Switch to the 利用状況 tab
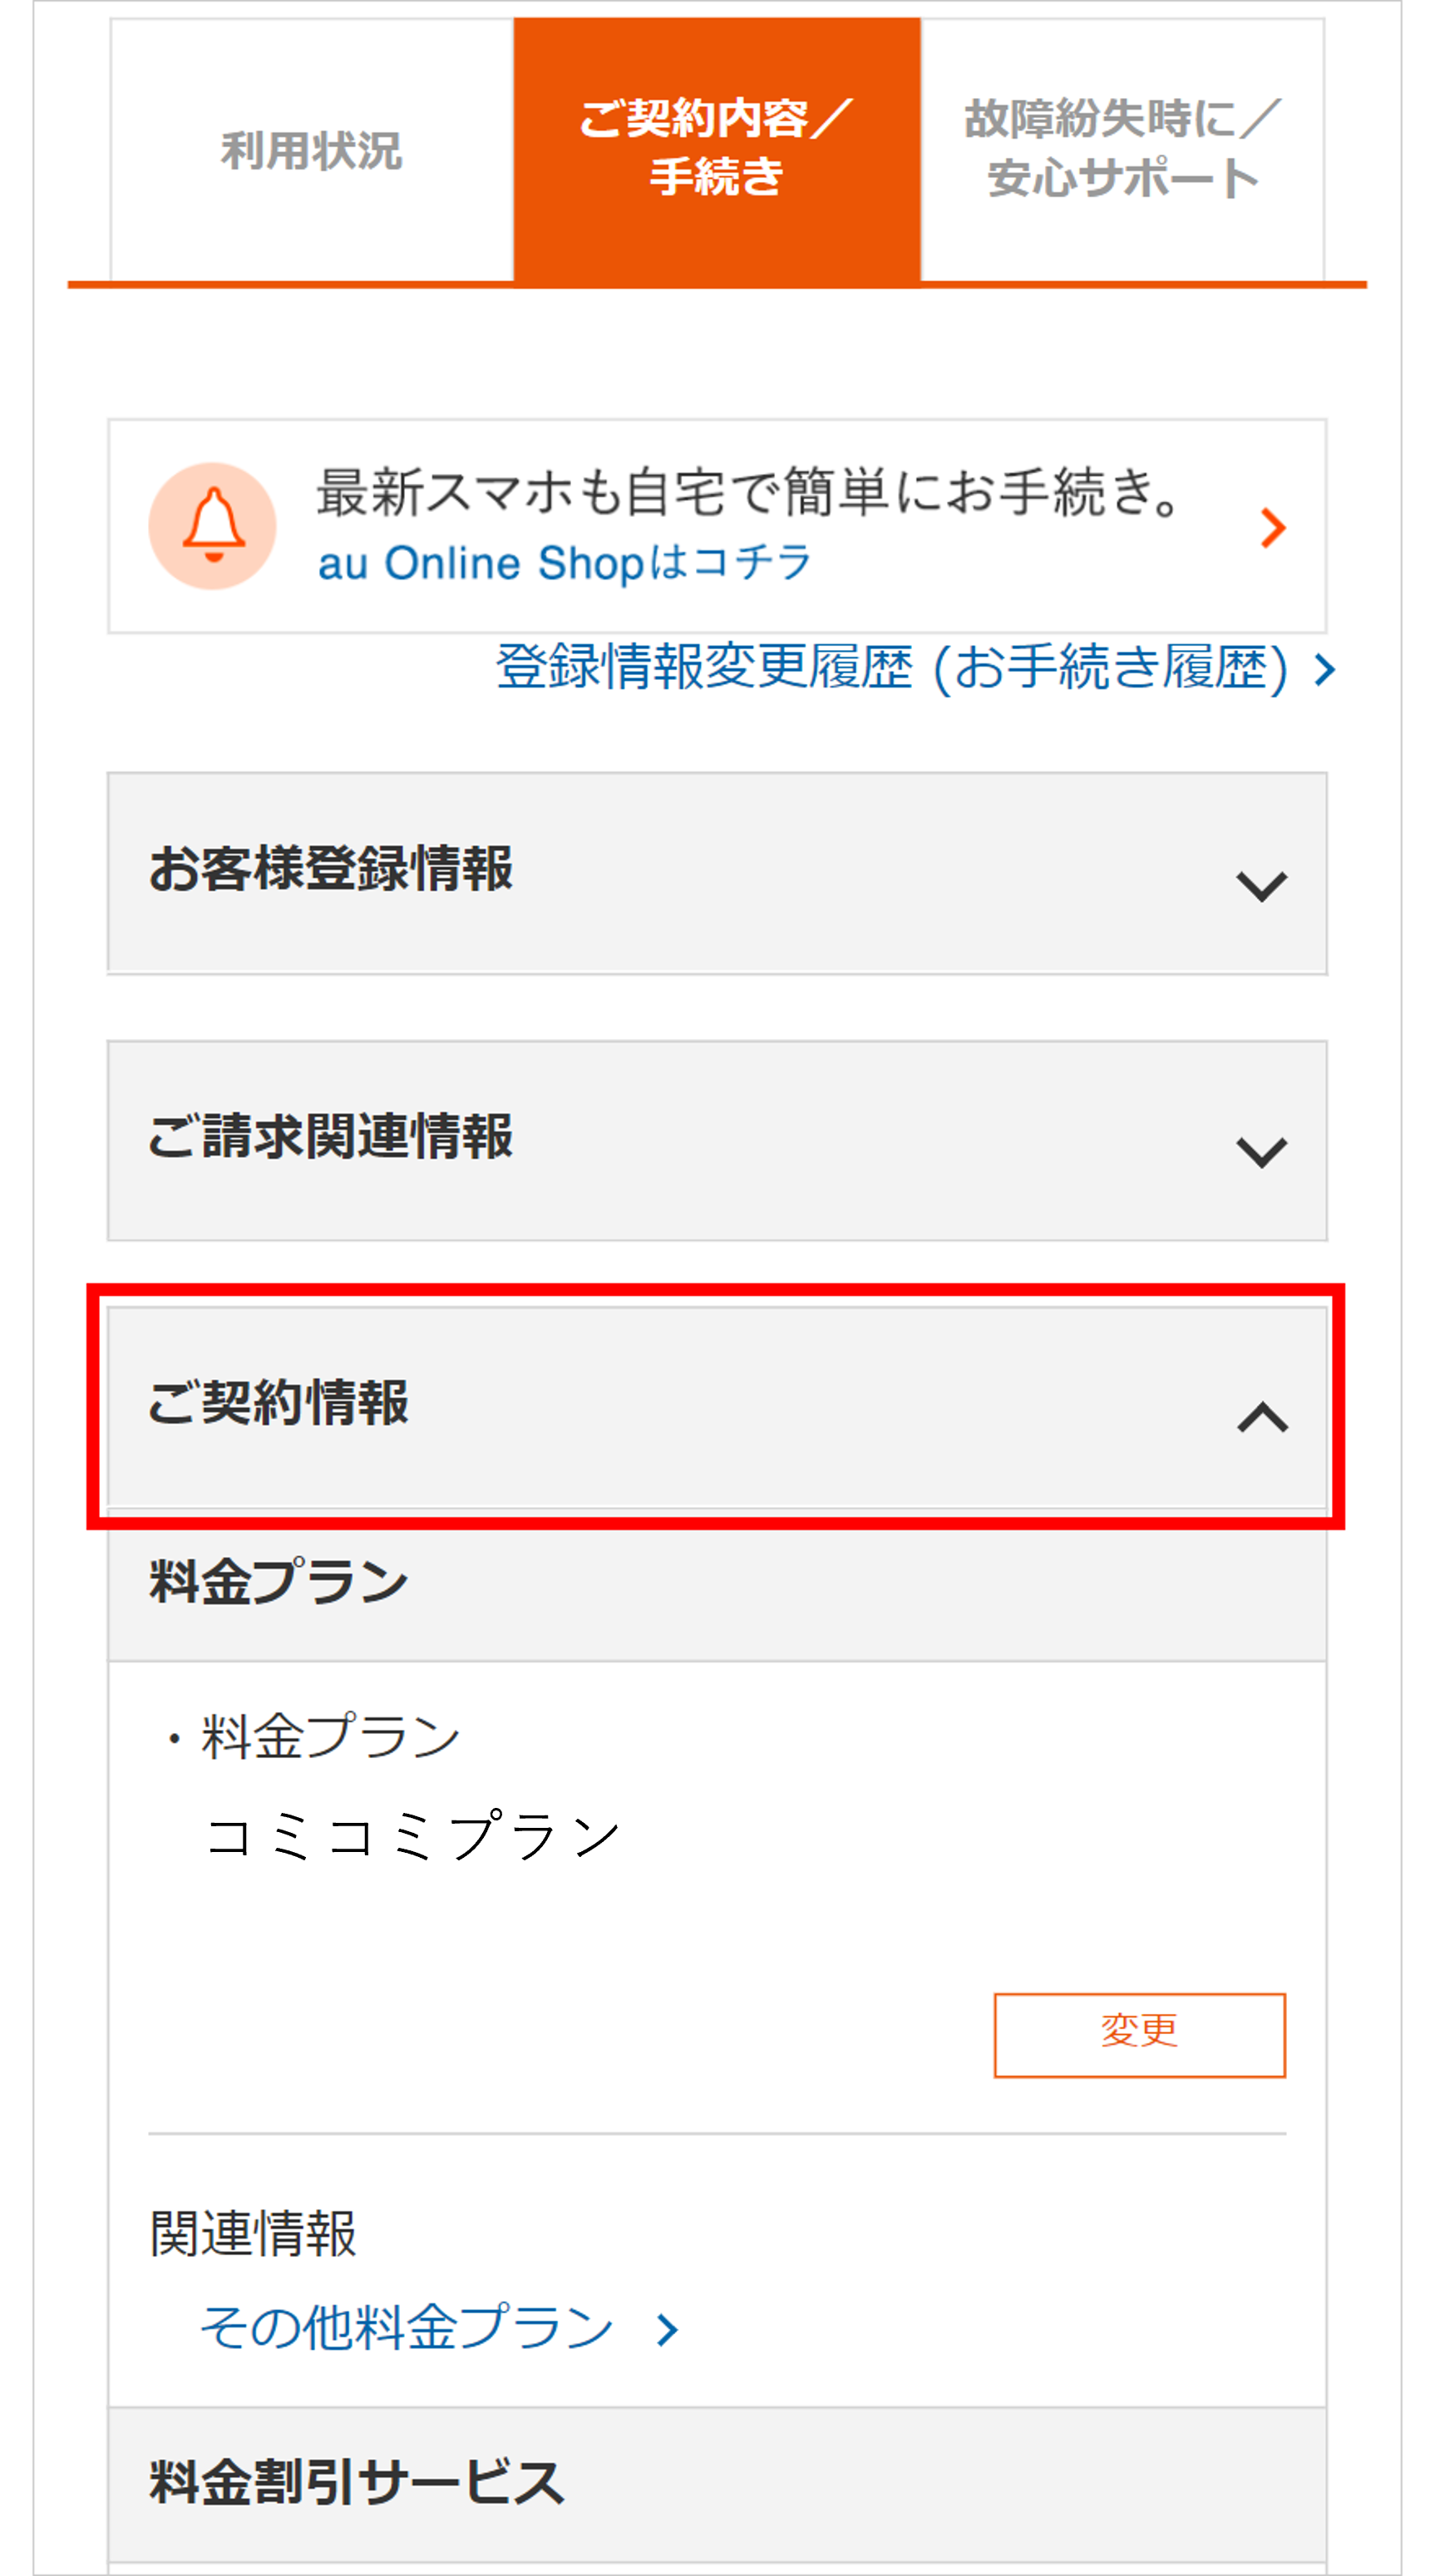This screenshot has width=1435, height=2576. (x=312, y=151)
